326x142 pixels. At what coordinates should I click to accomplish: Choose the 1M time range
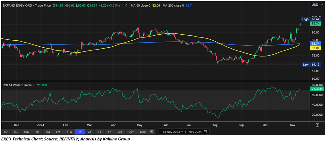coord(37,132)
